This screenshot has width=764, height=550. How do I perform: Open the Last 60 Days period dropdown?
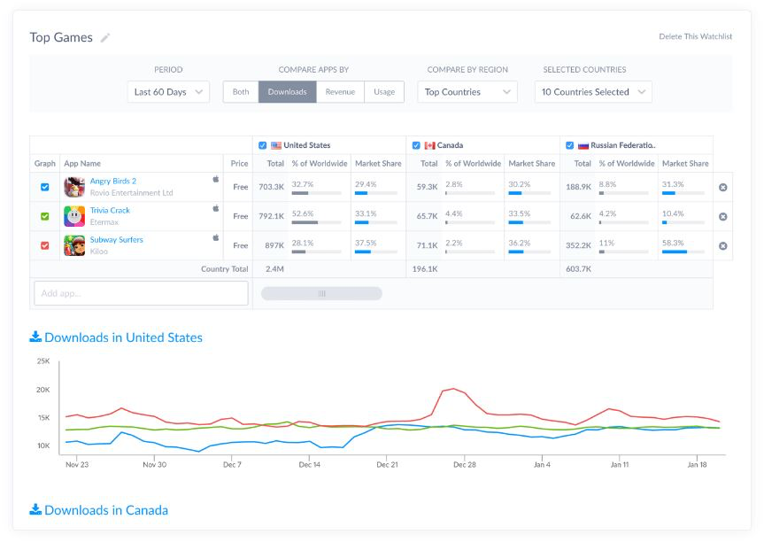pyautogui.click(x=168, y=92)
